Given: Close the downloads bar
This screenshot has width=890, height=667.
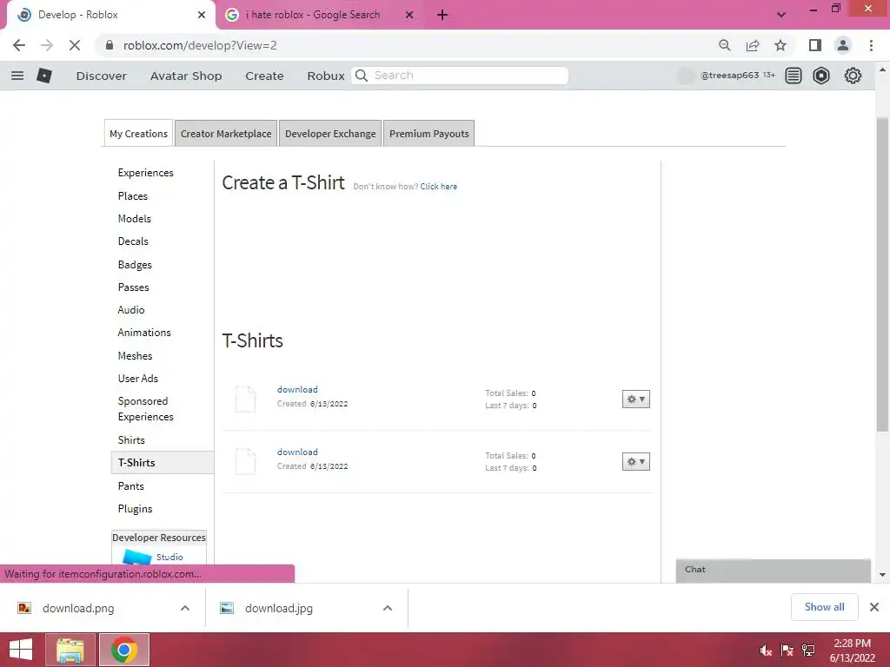Looking at the screenshot, I should (874, 607).
